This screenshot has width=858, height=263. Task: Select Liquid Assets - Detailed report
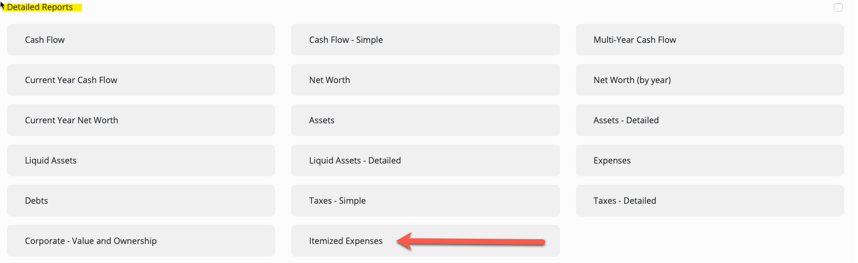(425, 160)
